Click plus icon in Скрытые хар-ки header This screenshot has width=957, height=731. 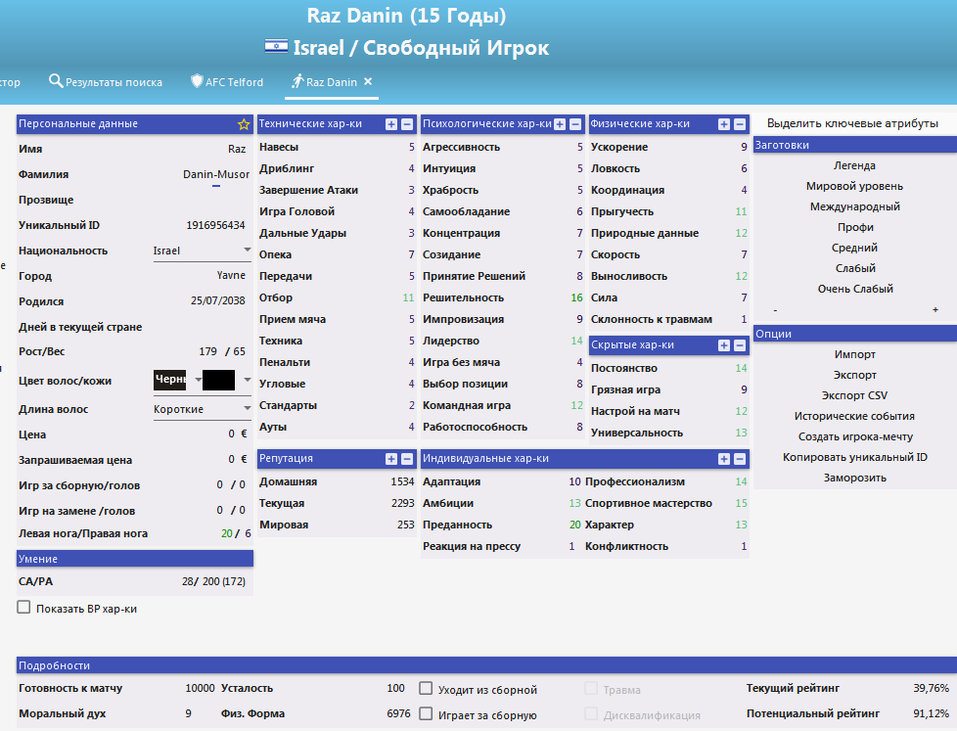pyautogui.click(x=724, y=345)
